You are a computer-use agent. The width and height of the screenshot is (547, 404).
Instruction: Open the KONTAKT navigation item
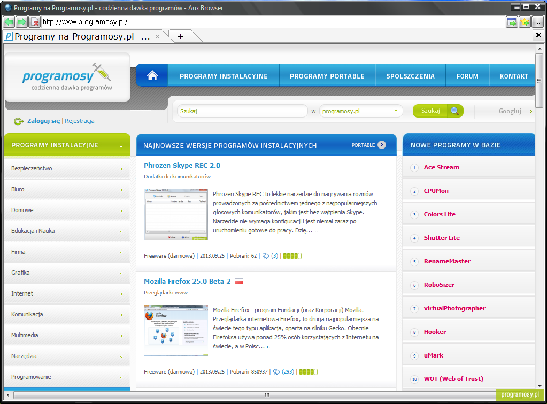tap(512, 76)
